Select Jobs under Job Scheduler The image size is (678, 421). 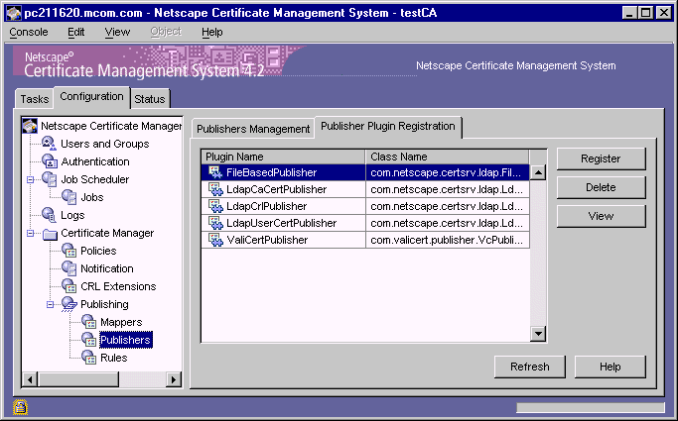[x=92, y=197]
